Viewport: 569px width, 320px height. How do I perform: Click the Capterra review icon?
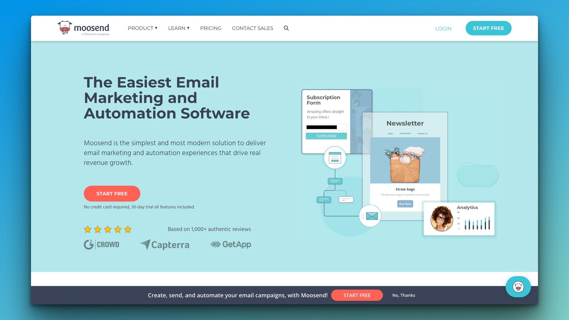click(164, 244)
